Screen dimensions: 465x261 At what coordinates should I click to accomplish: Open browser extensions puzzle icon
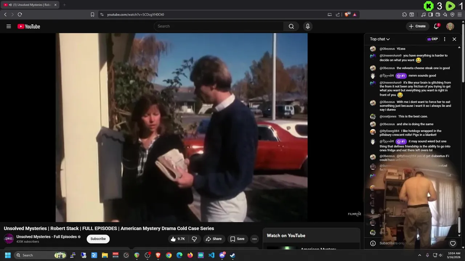click(404, 14)
